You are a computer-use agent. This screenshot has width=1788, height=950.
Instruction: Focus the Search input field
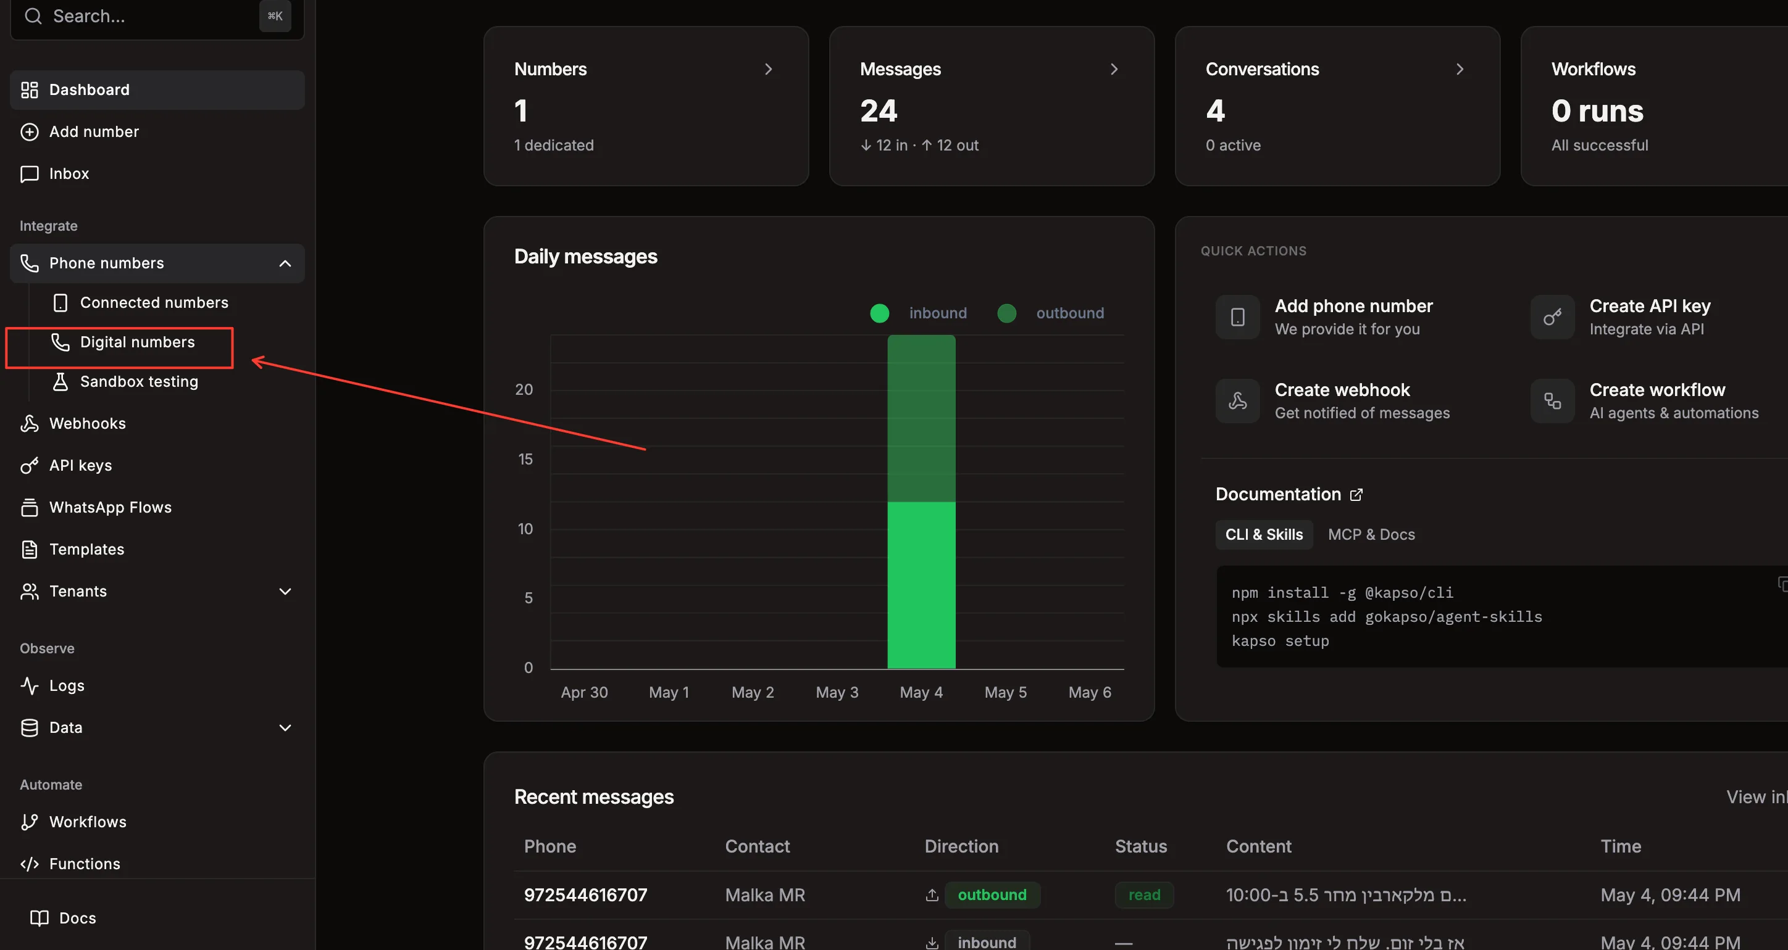point(157,16)
